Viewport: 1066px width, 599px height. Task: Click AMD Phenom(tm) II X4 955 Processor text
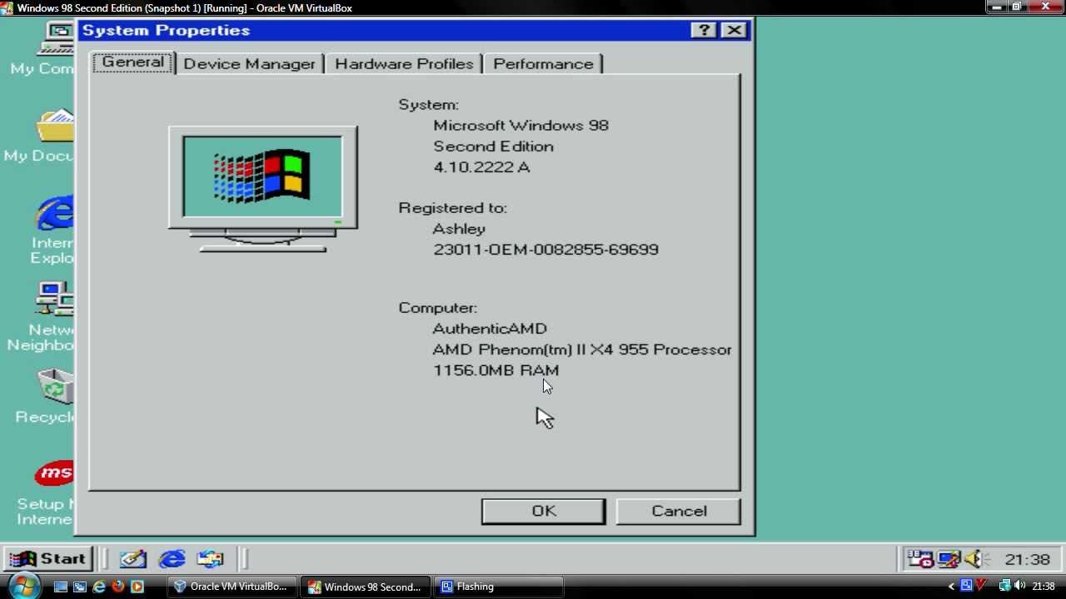[582, 349]
